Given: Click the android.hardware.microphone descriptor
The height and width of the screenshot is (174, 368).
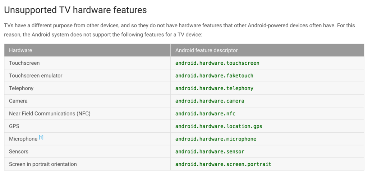Looking at the screenshot, I should (x=216, y=139).
